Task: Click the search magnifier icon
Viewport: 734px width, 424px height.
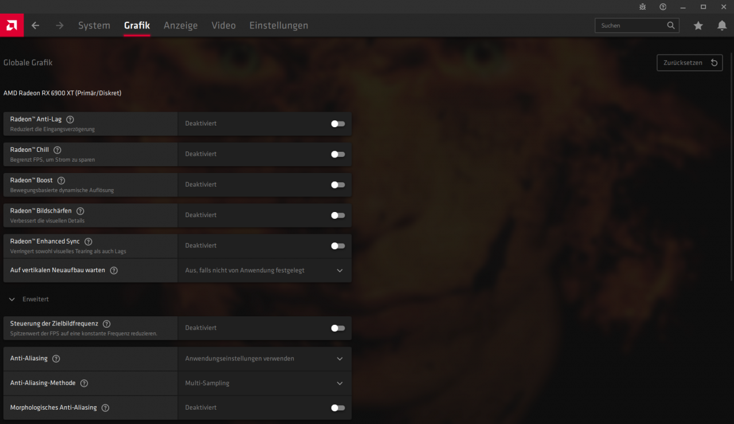Action: pos(671,25)
